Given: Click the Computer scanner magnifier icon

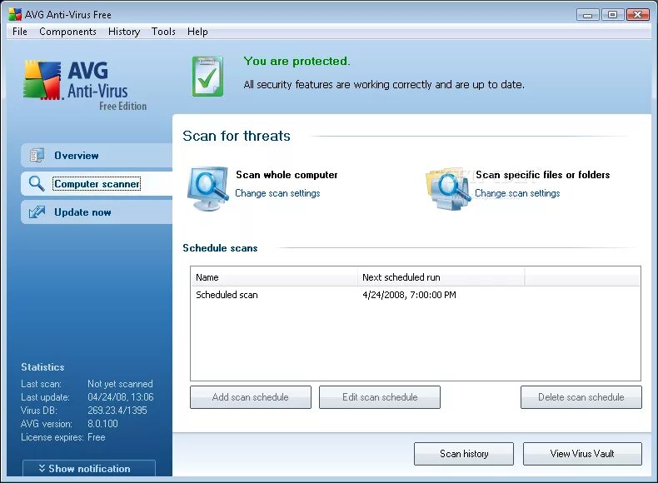Looking at the screenshot, I should (x=37, y=183).
